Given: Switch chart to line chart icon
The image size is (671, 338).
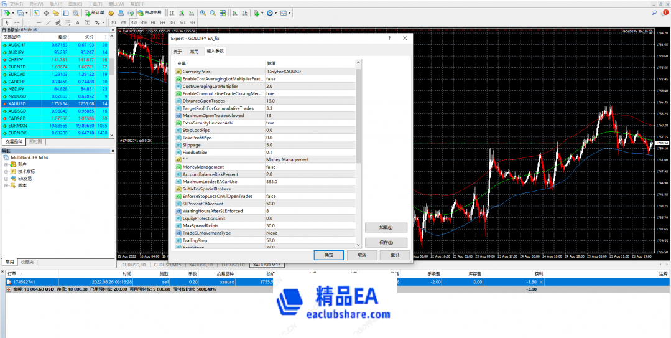Looking at the screenshot, I should point(192,13).
